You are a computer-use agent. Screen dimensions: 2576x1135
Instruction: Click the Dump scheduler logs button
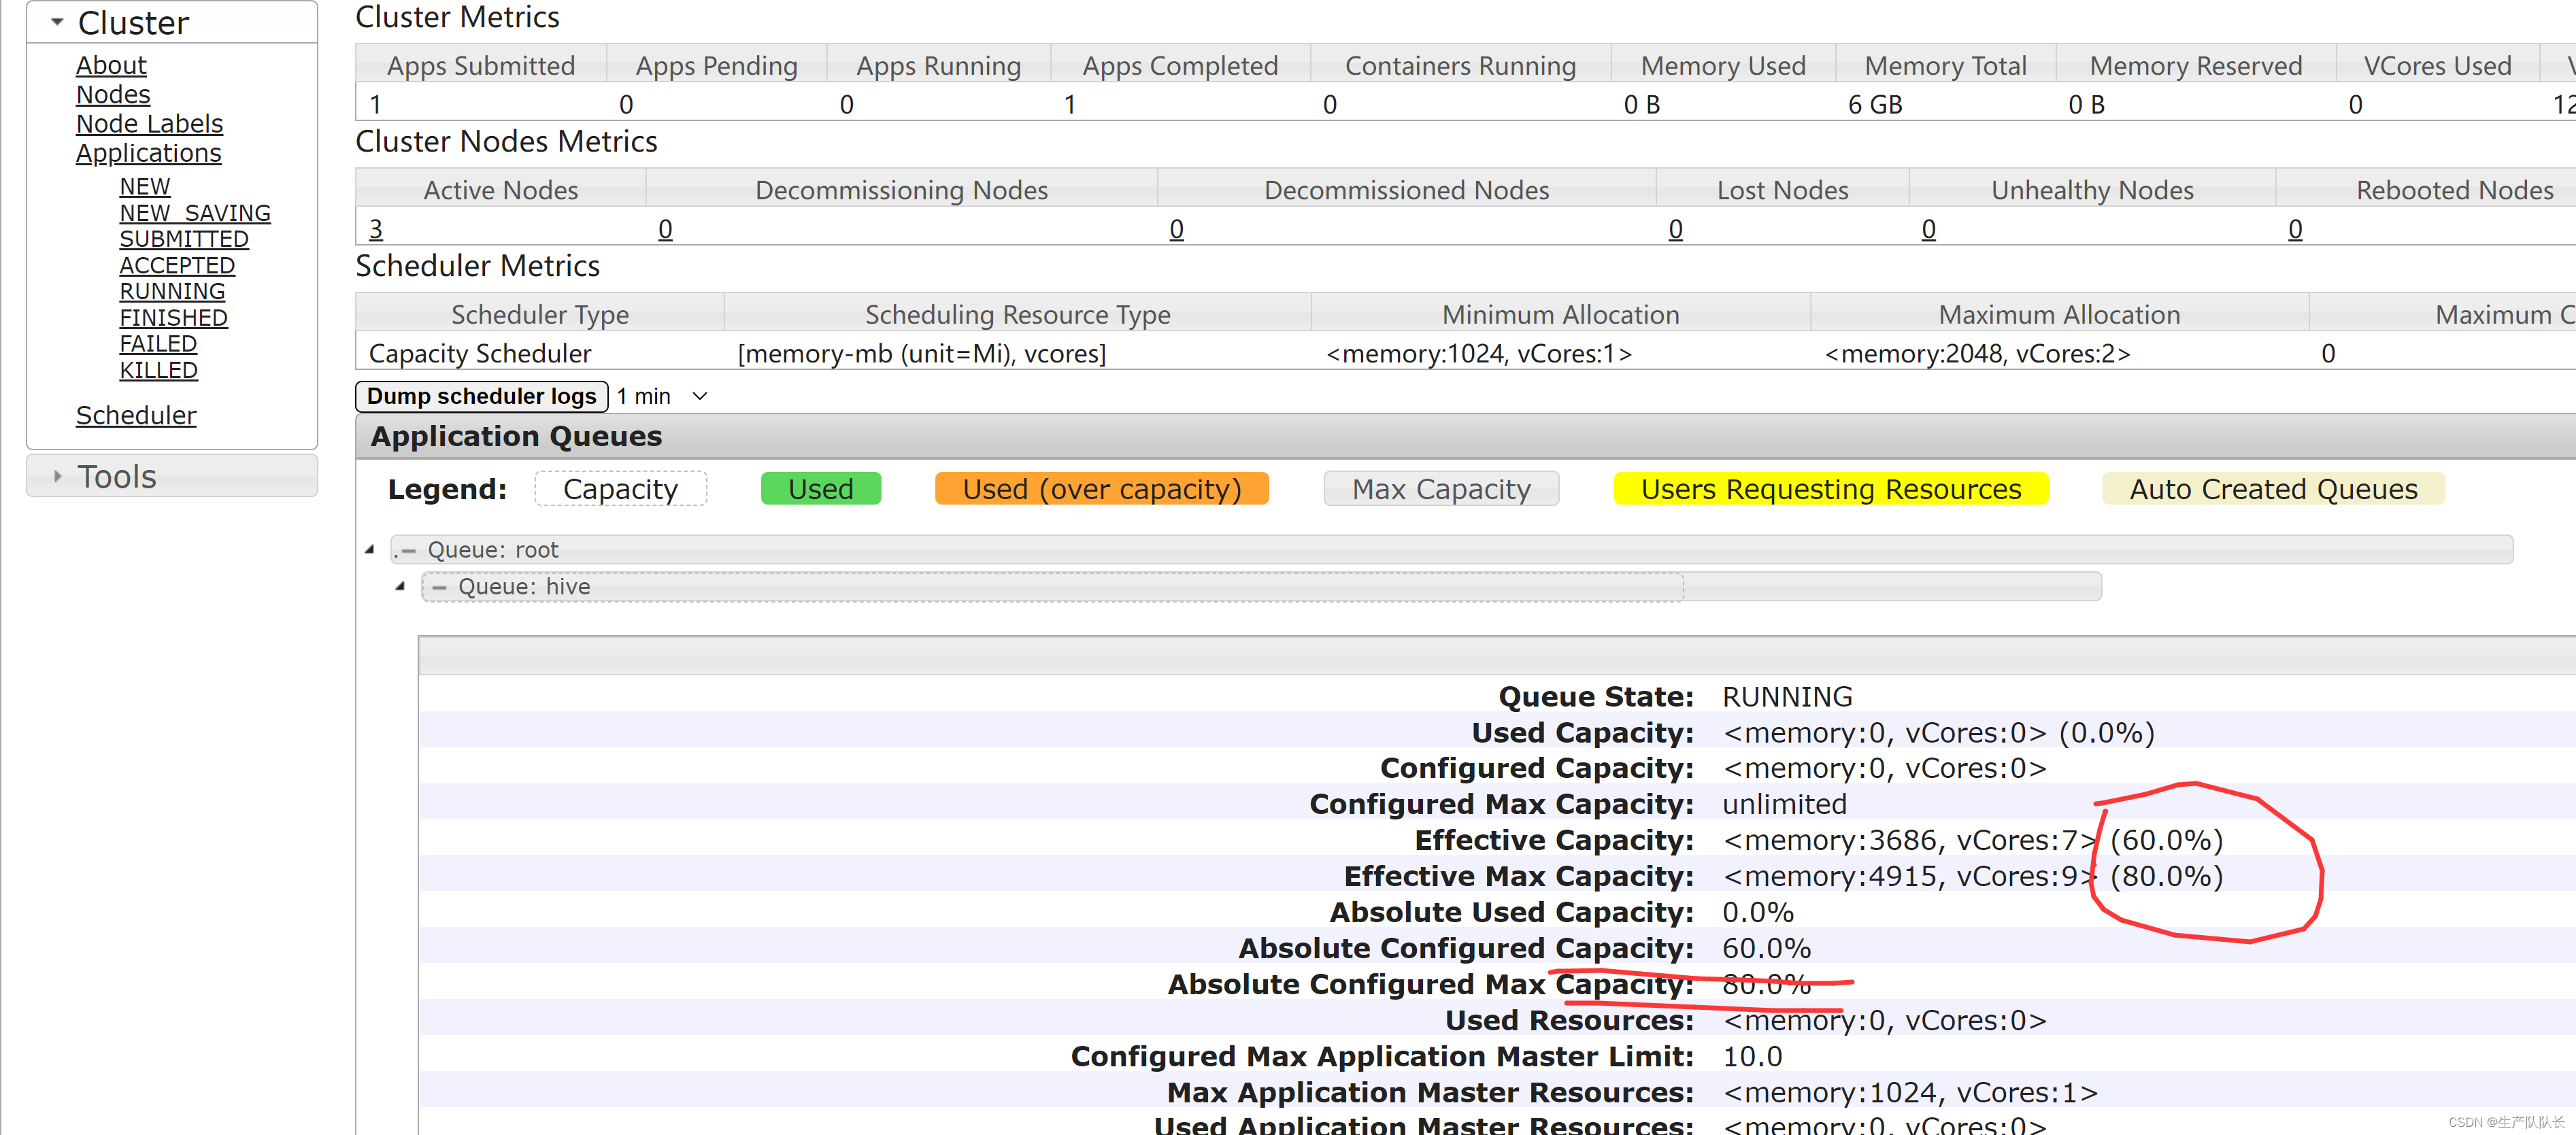click(x=481, y=396)
